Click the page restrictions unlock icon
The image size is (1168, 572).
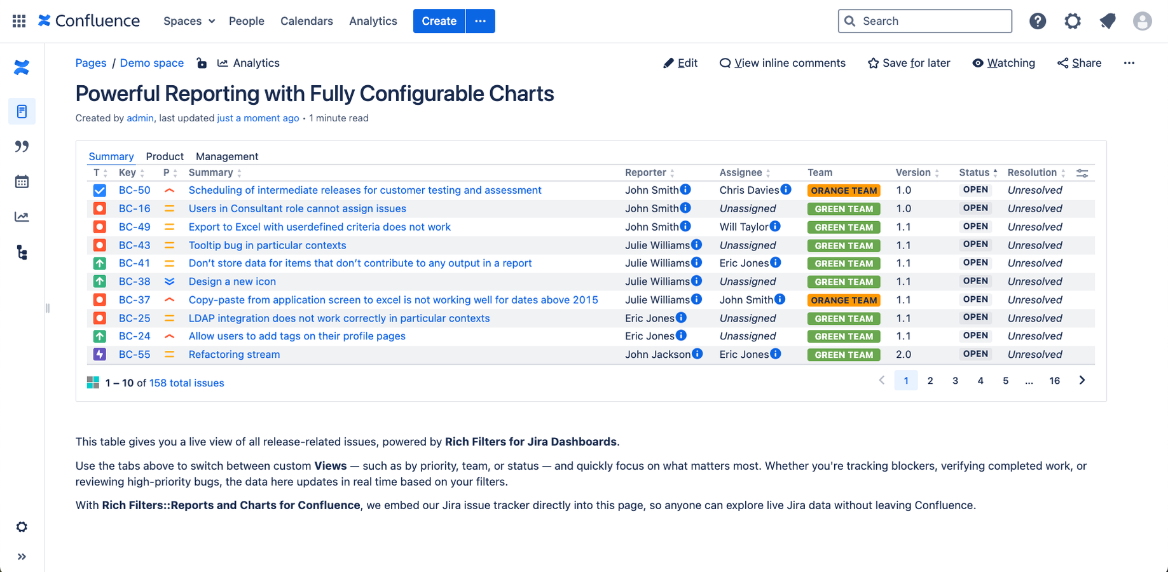tap(202, 63)
